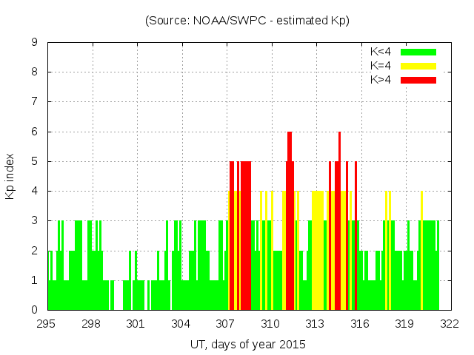Click the red K>4 legend swatch

[x=418, y=80]
